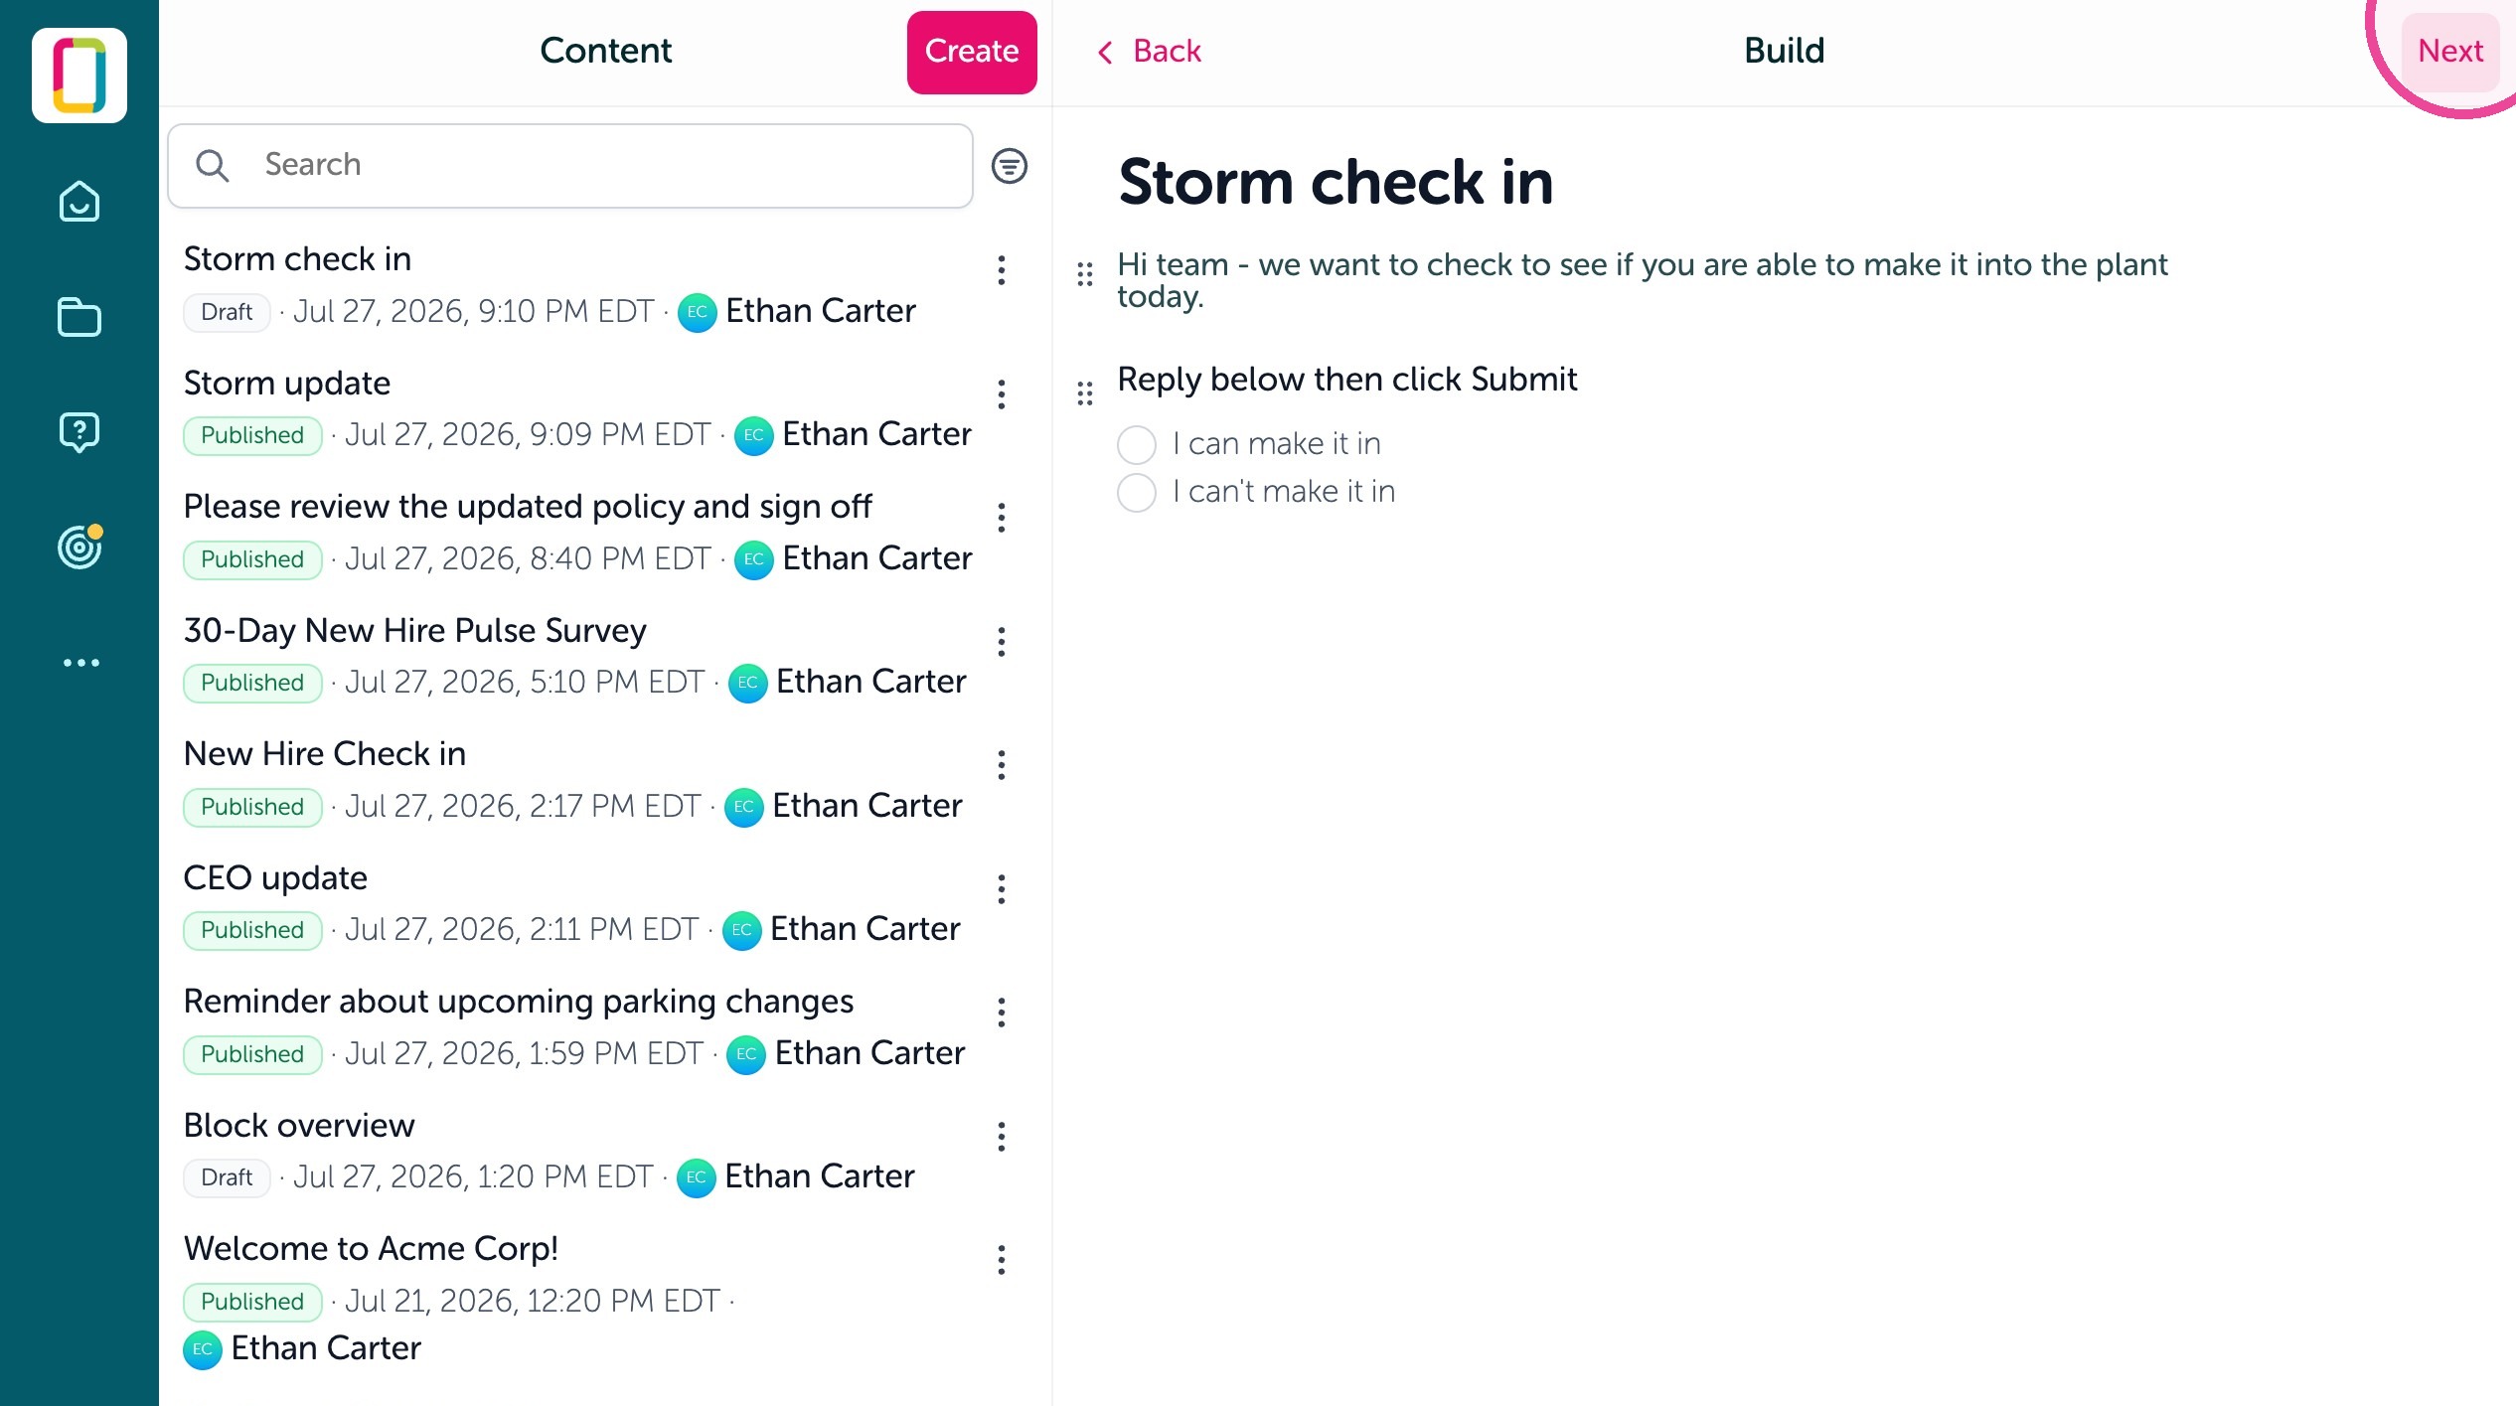Screen dimensions: 2516x1406
Task: Open the question chat bubble icon
Action: (79, 432)
